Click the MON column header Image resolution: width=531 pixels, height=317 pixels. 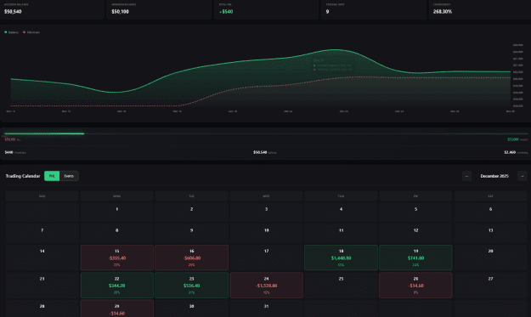coord(117,196)
